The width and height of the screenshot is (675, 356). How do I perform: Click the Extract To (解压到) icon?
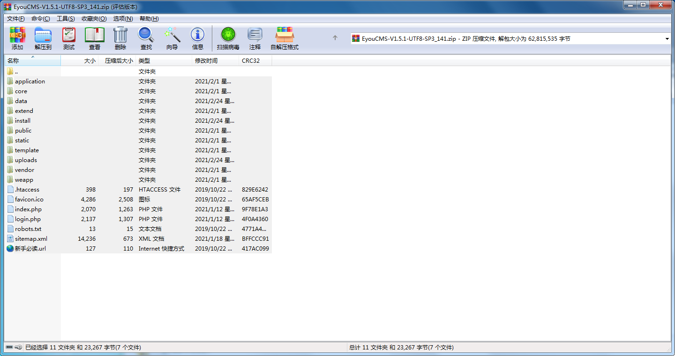(x=43, y=38)
